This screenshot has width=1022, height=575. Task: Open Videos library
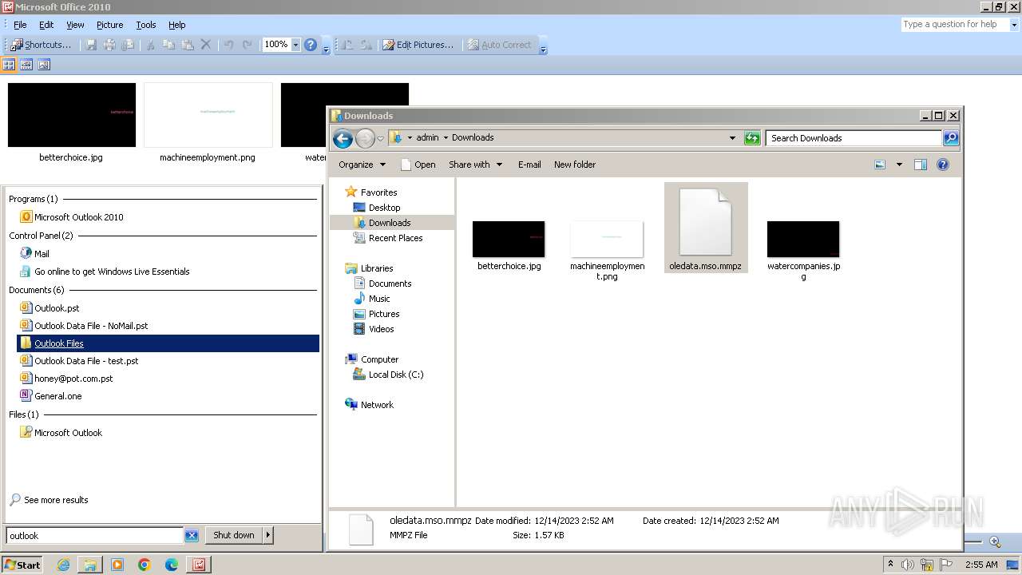click(x=381, y=329)
